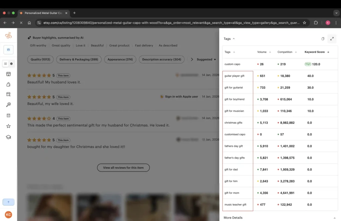Screen dimensions: 341x221
Task: Click the browser bookmark star icon
Action: click(304, 23)
